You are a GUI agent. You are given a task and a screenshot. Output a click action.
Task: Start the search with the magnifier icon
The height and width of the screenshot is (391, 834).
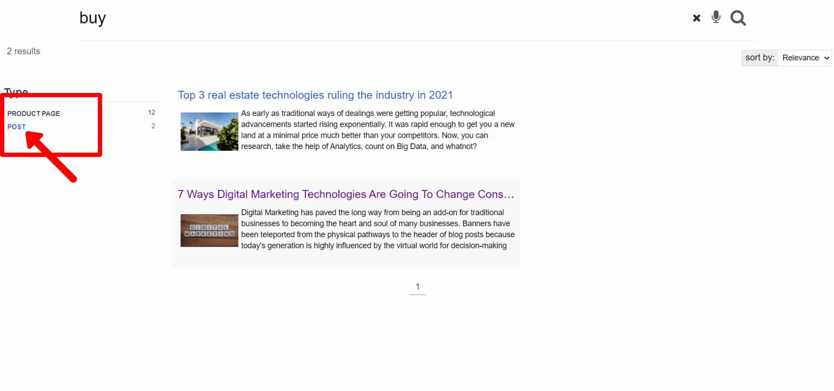tap(738, 18)
